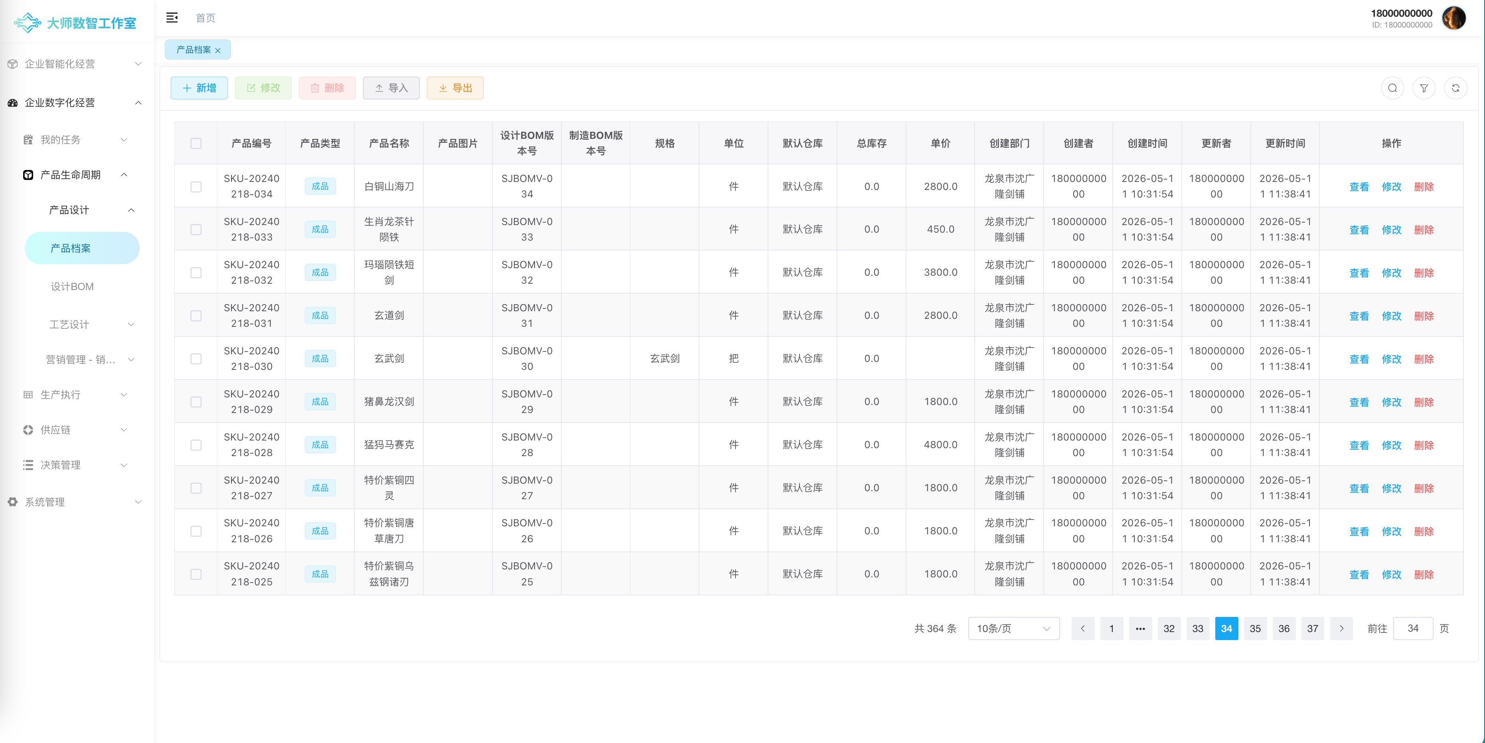Refresh the table with the reload icon
The image size is (1485, 743).
click(1455, 88)
